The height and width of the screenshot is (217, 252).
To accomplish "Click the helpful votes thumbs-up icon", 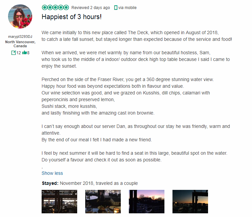I will 24,53.
